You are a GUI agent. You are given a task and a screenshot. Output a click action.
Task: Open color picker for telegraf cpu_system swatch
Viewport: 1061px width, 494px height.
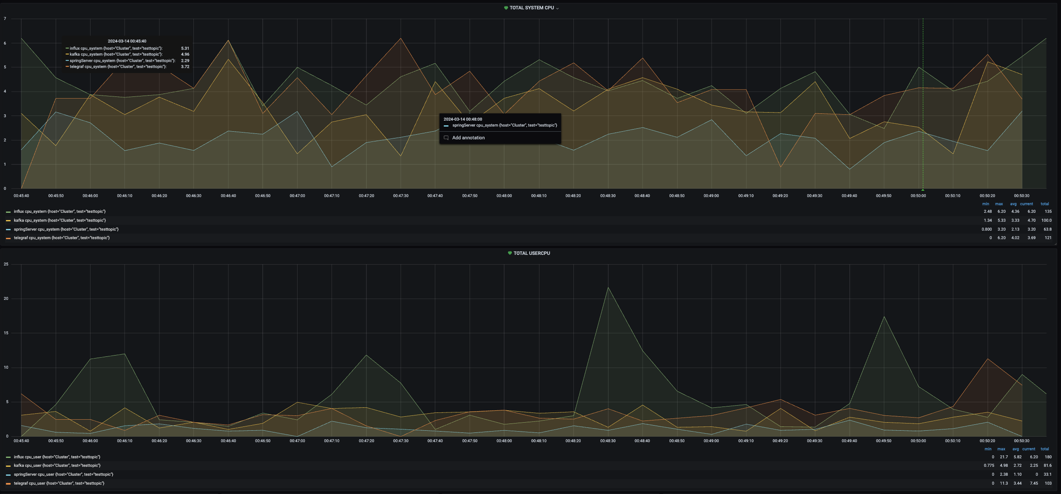[x=8, y=238]
